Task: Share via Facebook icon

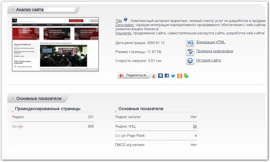Action: tap(166, 76)
